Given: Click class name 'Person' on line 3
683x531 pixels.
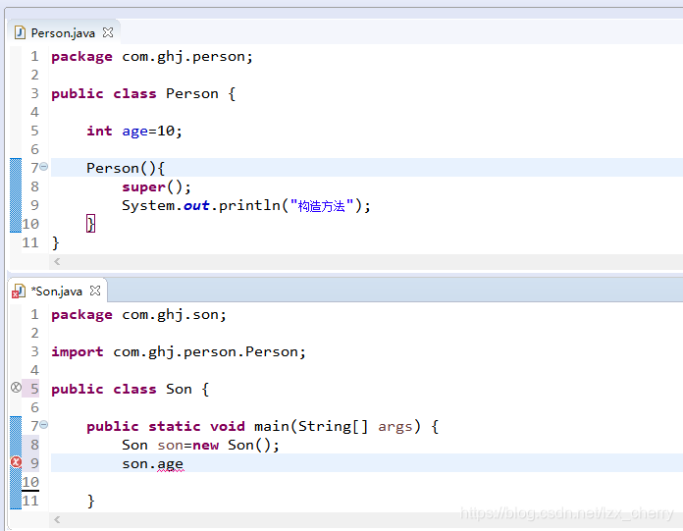Looking at the screenshot, I should (x=192, y=93).
